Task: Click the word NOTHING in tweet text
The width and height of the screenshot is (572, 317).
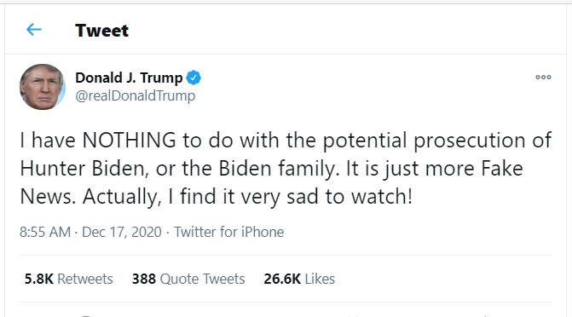Action: click(x=129, y=140)
